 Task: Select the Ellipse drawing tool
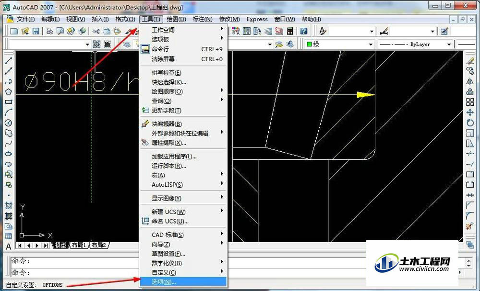8,154
